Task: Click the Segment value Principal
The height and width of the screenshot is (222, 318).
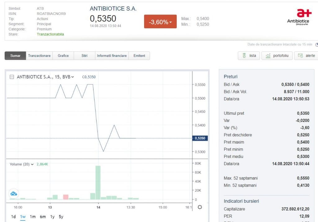Action: pos(44,24)
